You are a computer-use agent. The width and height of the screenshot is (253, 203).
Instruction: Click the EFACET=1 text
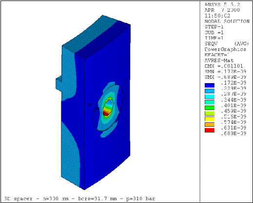pos(217,55)
